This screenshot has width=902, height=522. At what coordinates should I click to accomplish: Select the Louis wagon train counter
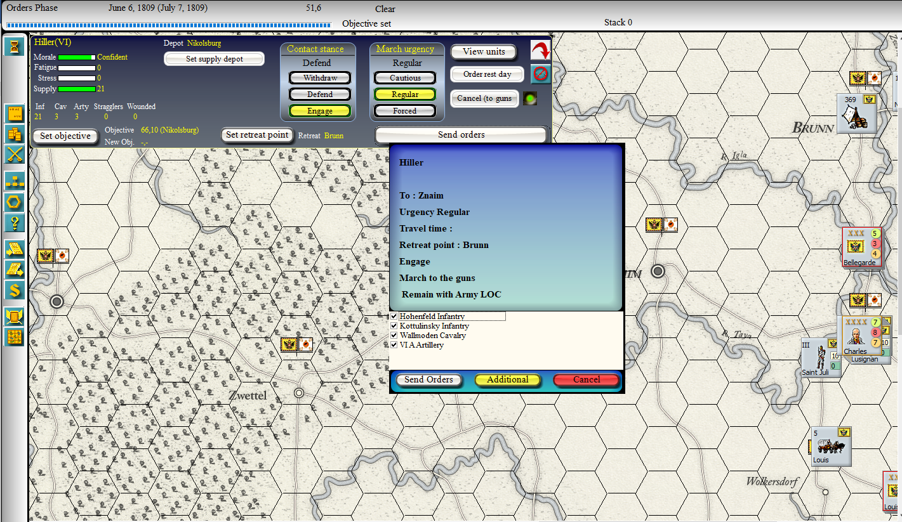point(832,447)
